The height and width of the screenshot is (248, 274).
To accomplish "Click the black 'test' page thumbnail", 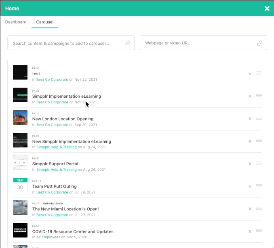I will point(20,72).
